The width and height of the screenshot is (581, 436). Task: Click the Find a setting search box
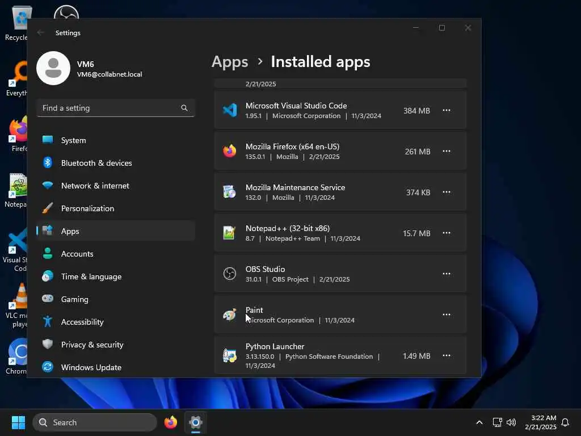pos(116,108)
